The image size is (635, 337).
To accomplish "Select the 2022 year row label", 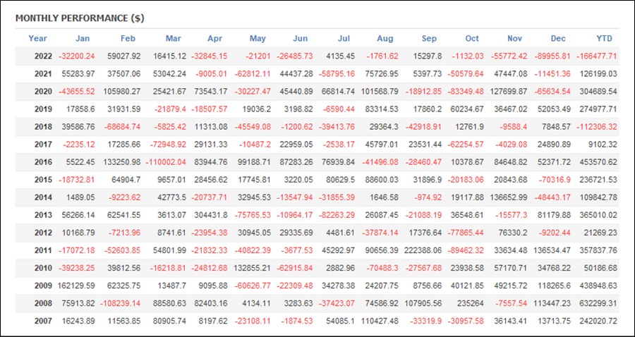I will click(x=43, y=56).
